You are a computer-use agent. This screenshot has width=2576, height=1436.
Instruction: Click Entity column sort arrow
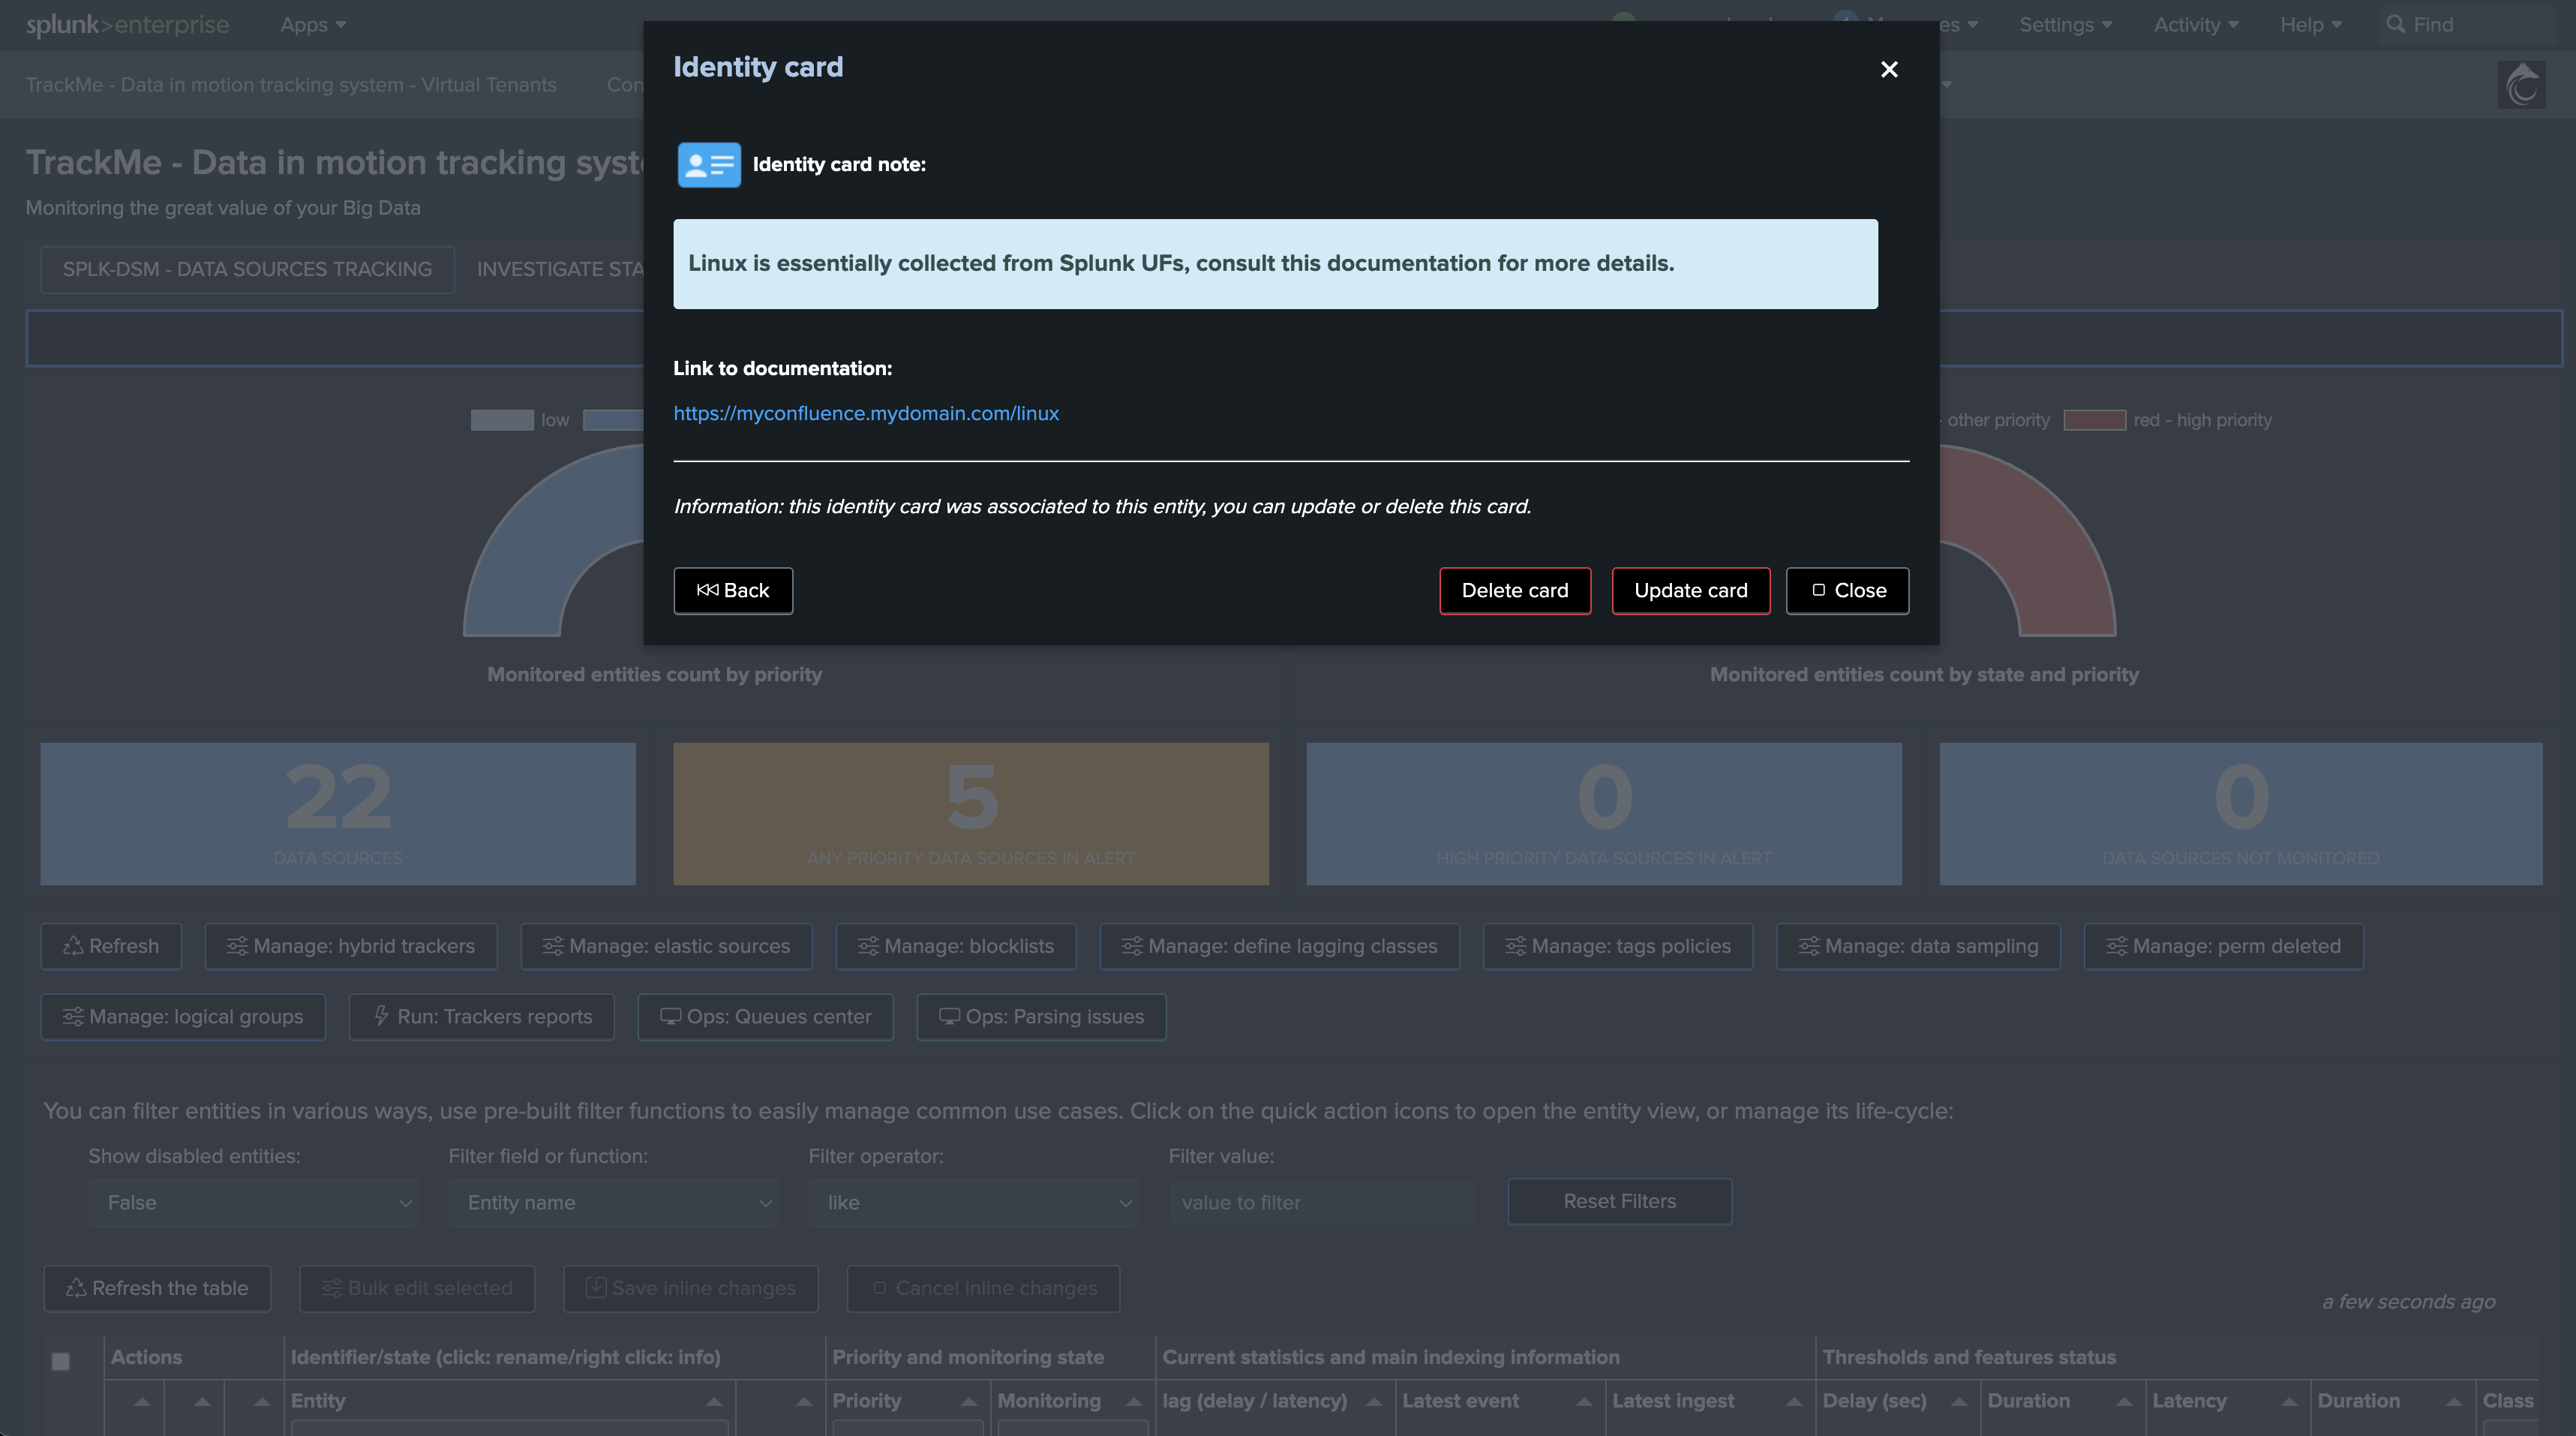tap(713, 1401)
